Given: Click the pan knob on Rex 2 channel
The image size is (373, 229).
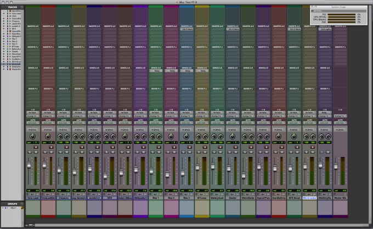Looking at the screenshot, I should tap(171, 136).
